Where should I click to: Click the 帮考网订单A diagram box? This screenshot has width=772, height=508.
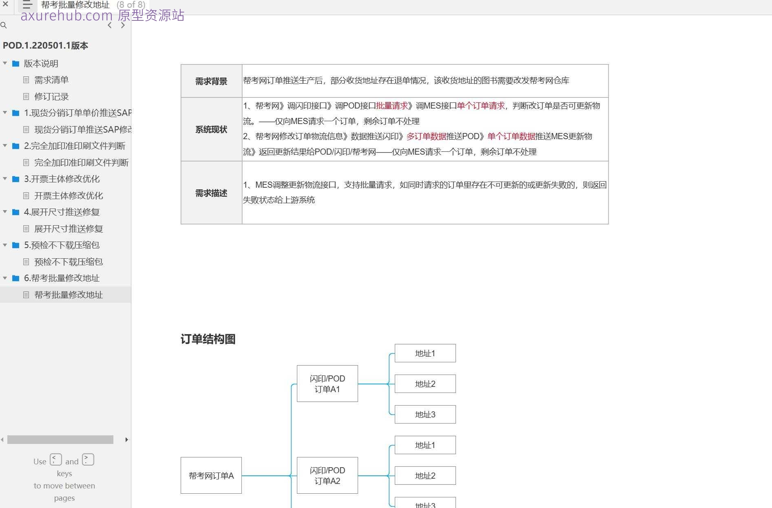pos(211,475)
